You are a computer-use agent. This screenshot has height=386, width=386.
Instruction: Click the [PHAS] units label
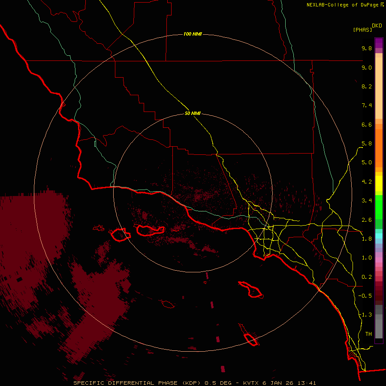click(x=362, y=30)
